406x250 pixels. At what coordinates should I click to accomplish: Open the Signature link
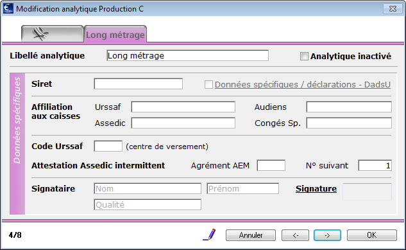(316, 189)
